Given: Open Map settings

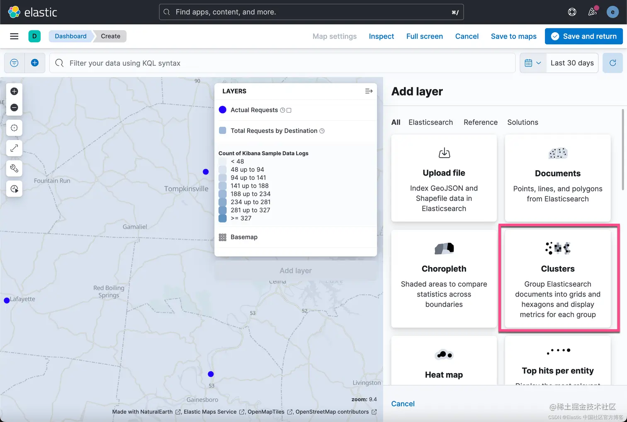Looking at the screenshot, I should (x=335, y=36).
